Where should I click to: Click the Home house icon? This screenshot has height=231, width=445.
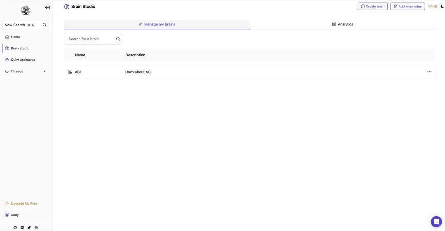tap(7, 37)
